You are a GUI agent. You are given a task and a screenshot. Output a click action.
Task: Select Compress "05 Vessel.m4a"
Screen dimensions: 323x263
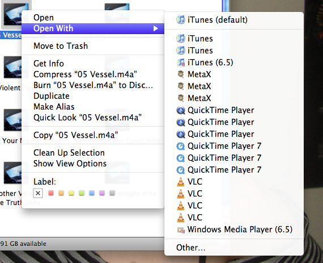pyautogui.click(x=93, y=74)
